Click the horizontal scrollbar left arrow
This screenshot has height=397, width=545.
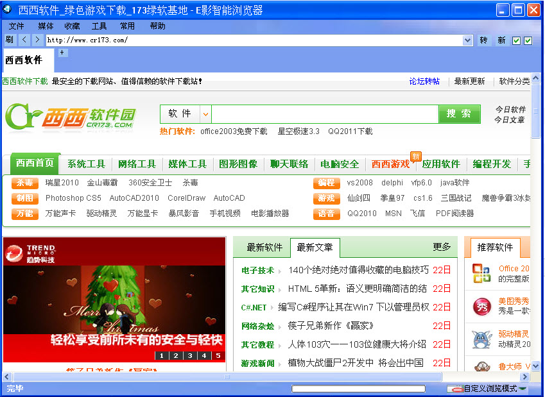(7, 376)
